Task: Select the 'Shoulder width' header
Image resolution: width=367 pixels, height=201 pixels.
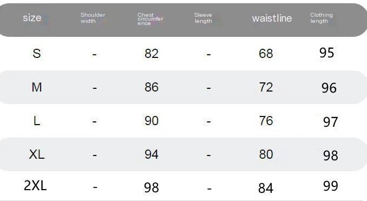Action: (93, 18)
